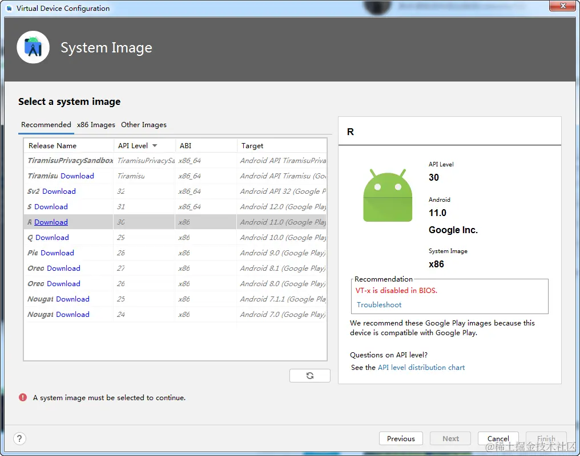This screenshot has width=580, height=456.
Task: Download the Nougat API 25 image
Action: point(73,299)
